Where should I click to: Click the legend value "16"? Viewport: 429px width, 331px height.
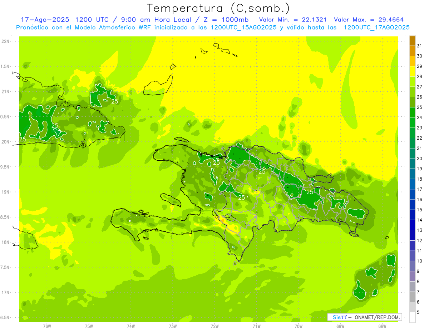coord(420,200)
